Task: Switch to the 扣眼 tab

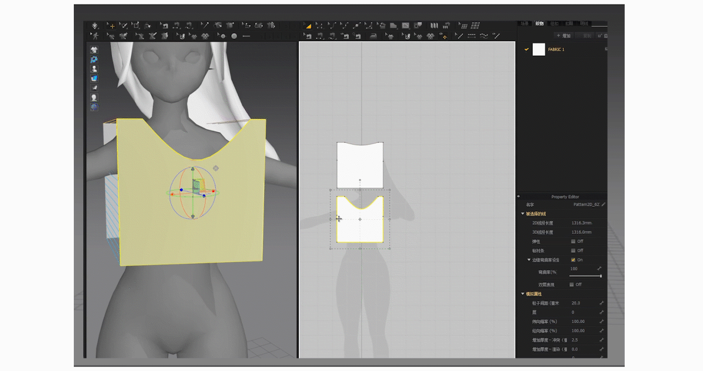Action: [x=569, y=24]
